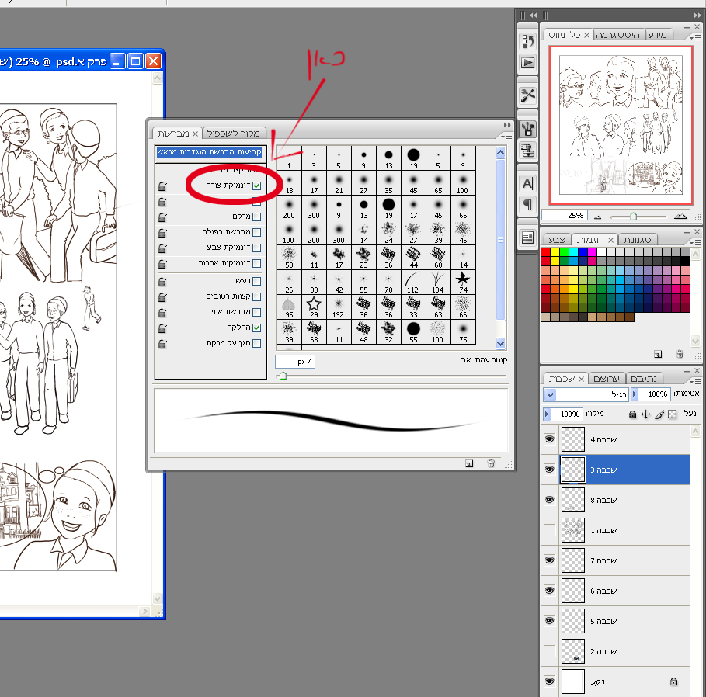The image size is (706, 697).
Task: Switch to the היסטוגרמה histogram tab
Action: click(617, 35)
